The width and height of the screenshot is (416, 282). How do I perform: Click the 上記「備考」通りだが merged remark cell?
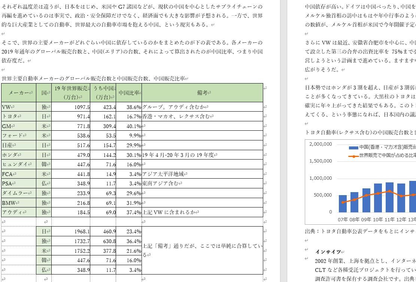203,250
